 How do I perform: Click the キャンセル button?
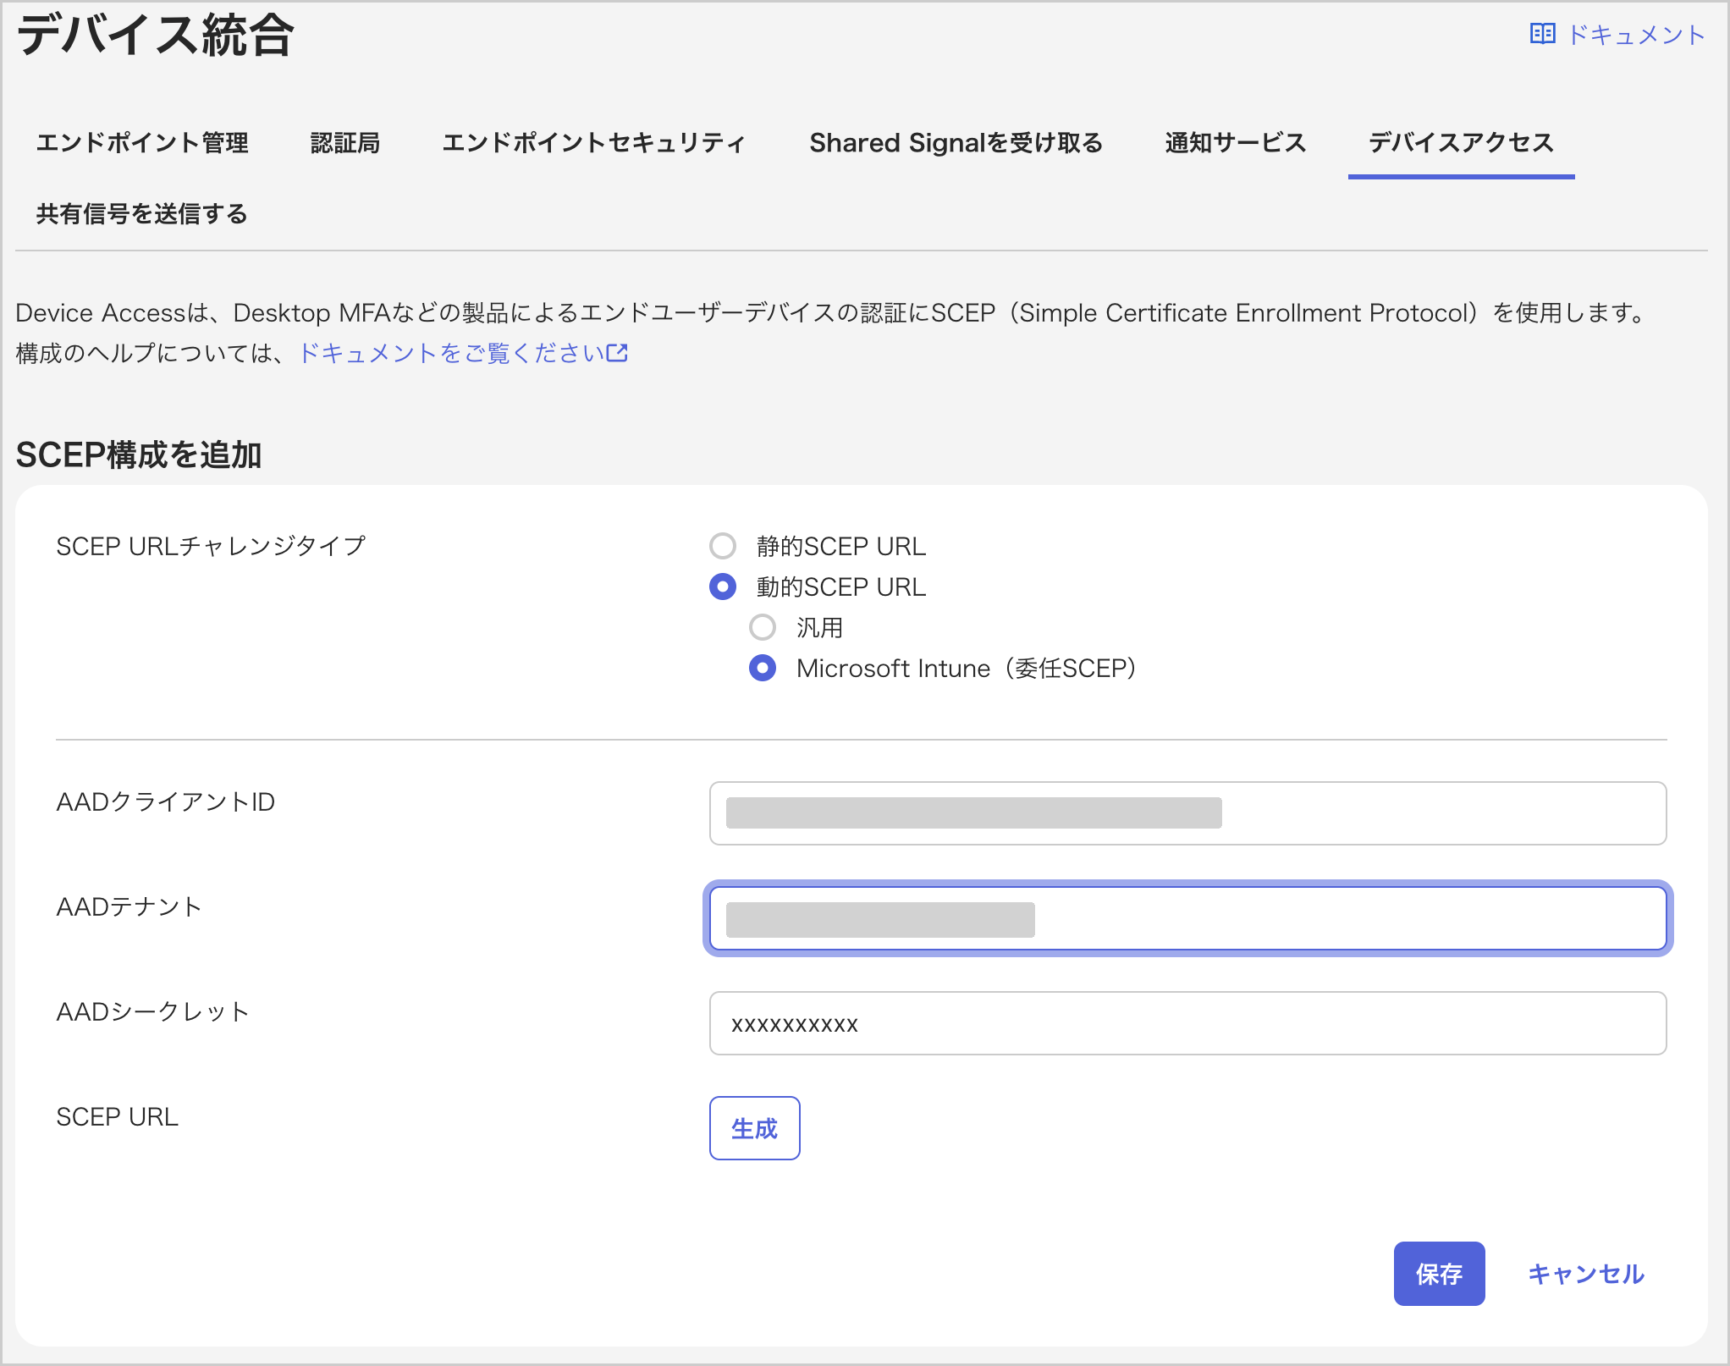coord(1586,1274)
